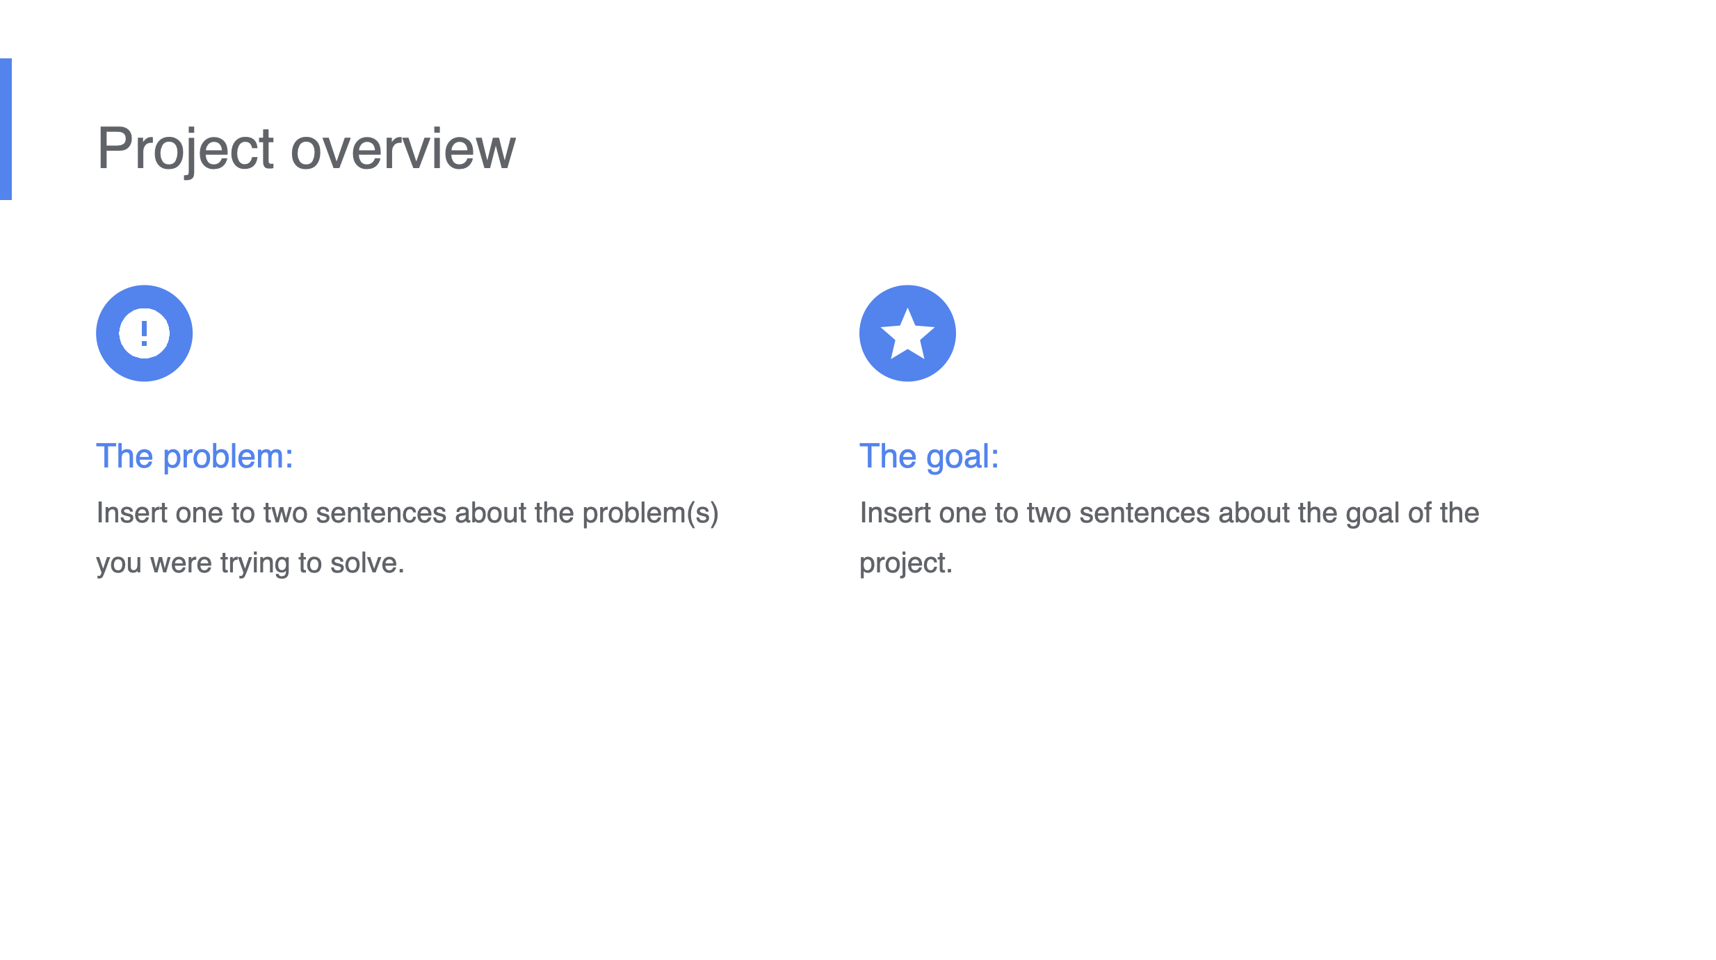Viewport: 1716px width, 960px height.
Task: Click the word "goal:" in the blue heading
Action: [x=962, y=456]
